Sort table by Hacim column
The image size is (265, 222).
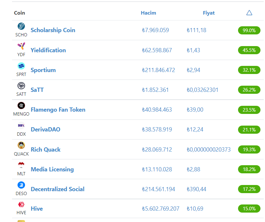[x=148, y=13]
